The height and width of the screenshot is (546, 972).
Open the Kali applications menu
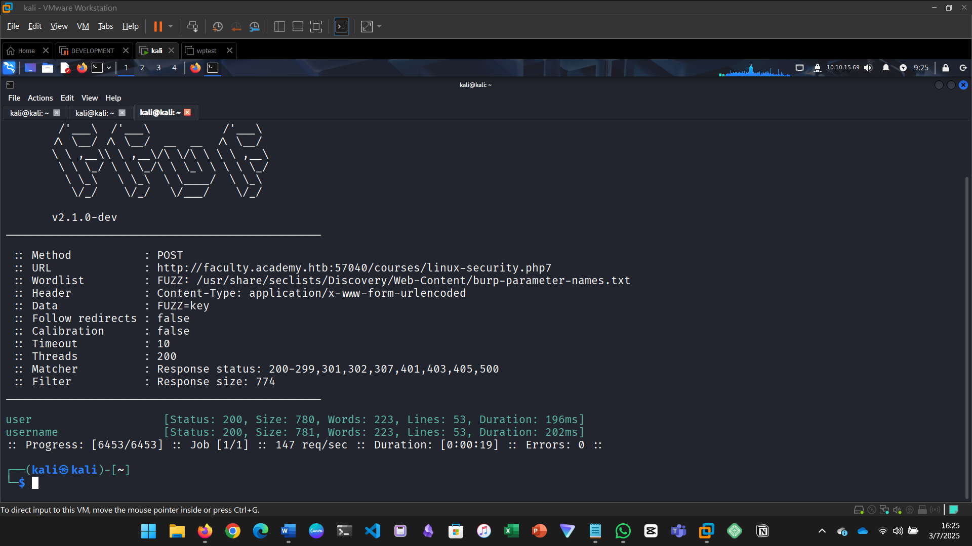pos(9,68)
